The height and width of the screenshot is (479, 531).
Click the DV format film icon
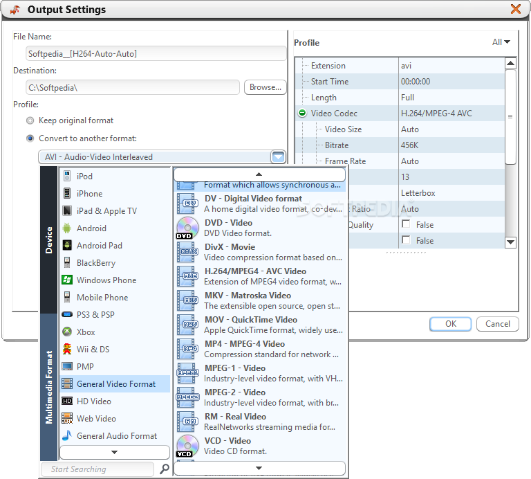click(x=187, y=204)
